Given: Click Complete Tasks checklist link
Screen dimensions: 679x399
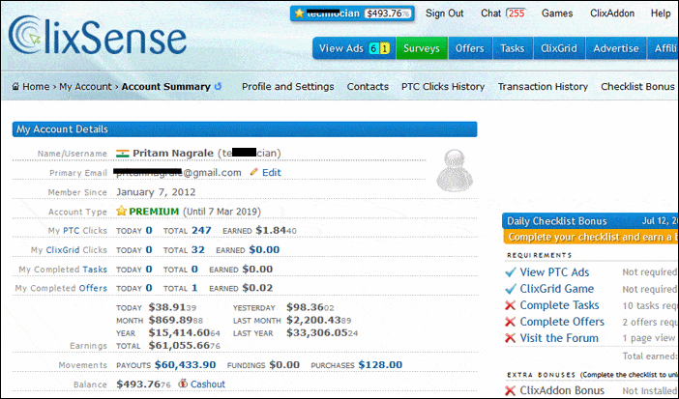Looking at the screenshot, I should (x=559, y=305).
